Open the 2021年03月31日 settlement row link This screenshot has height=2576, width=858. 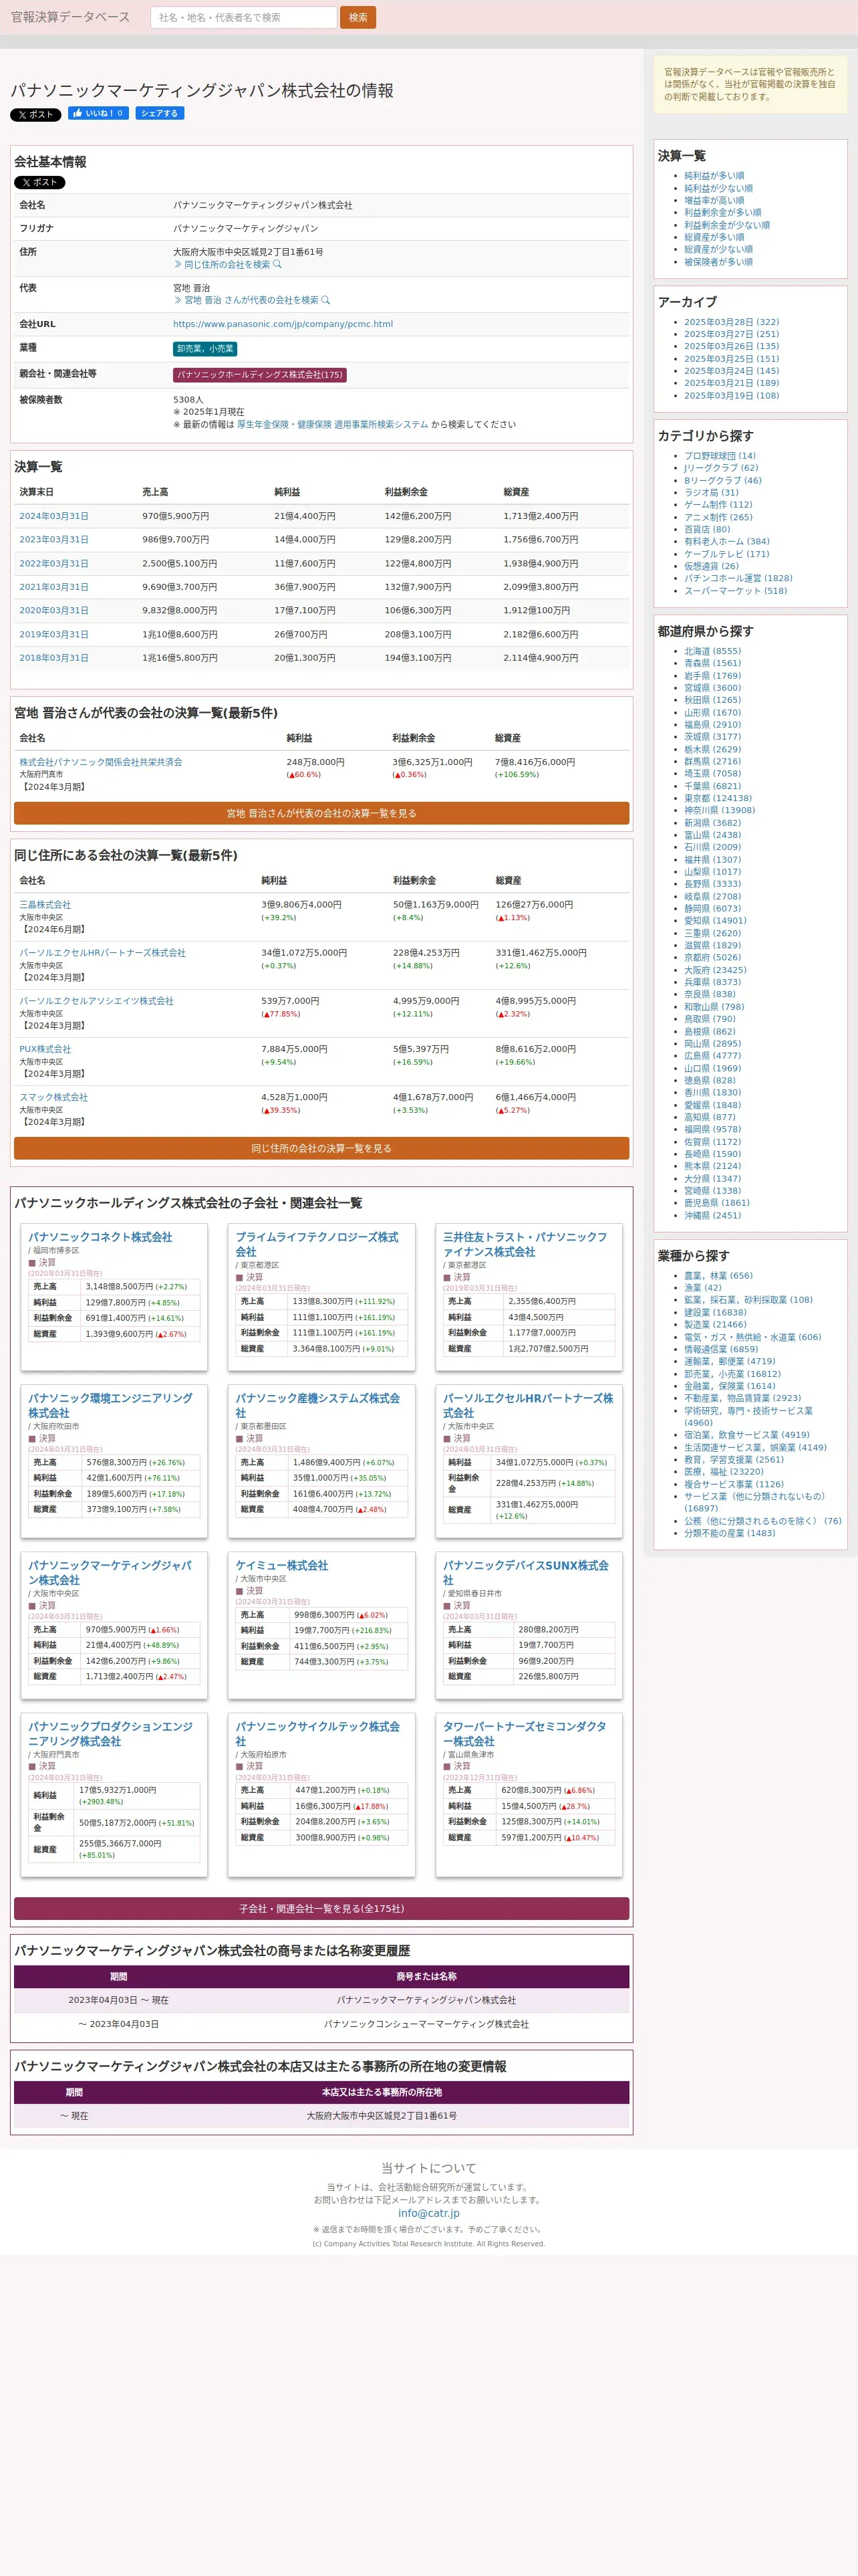pos(54,587)
